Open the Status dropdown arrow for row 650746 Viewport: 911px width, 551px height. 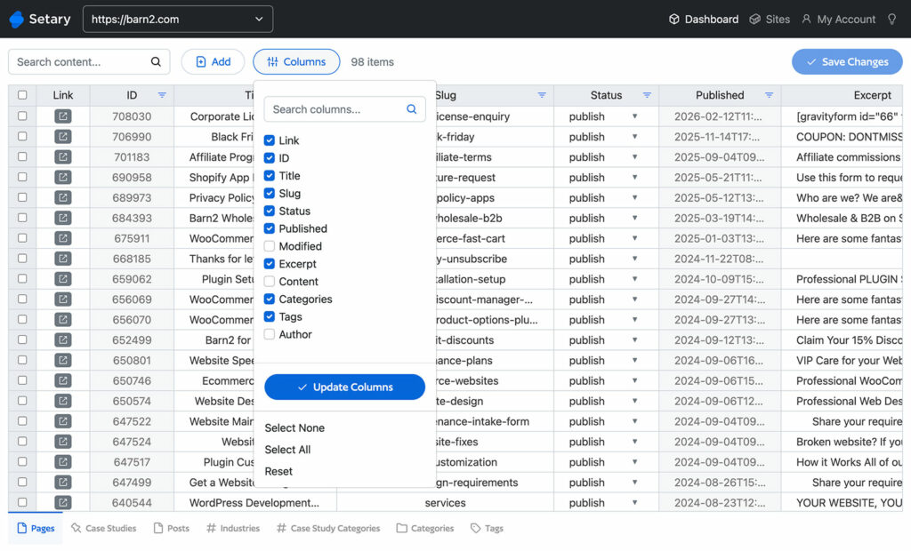coord(634,380)
